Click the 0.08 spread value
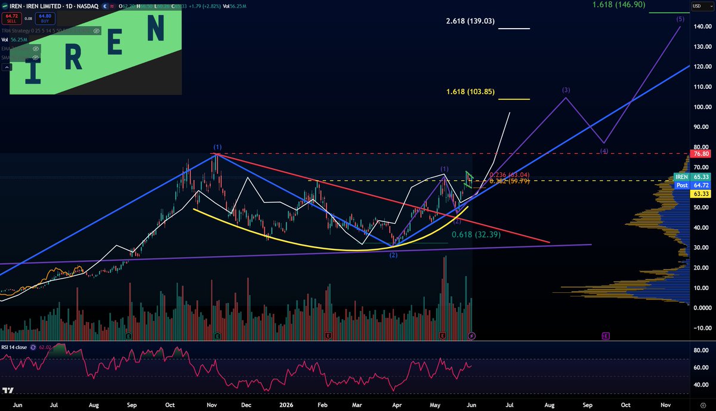The height and width of the screenshot is (411, 716). [x=28, y=18]
